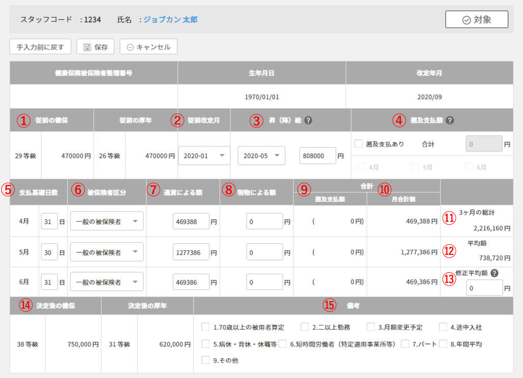Toggle the 8.年間平均 checkbox
The height and width of the screenshot is (378, 523).
[x=443, y=344]
